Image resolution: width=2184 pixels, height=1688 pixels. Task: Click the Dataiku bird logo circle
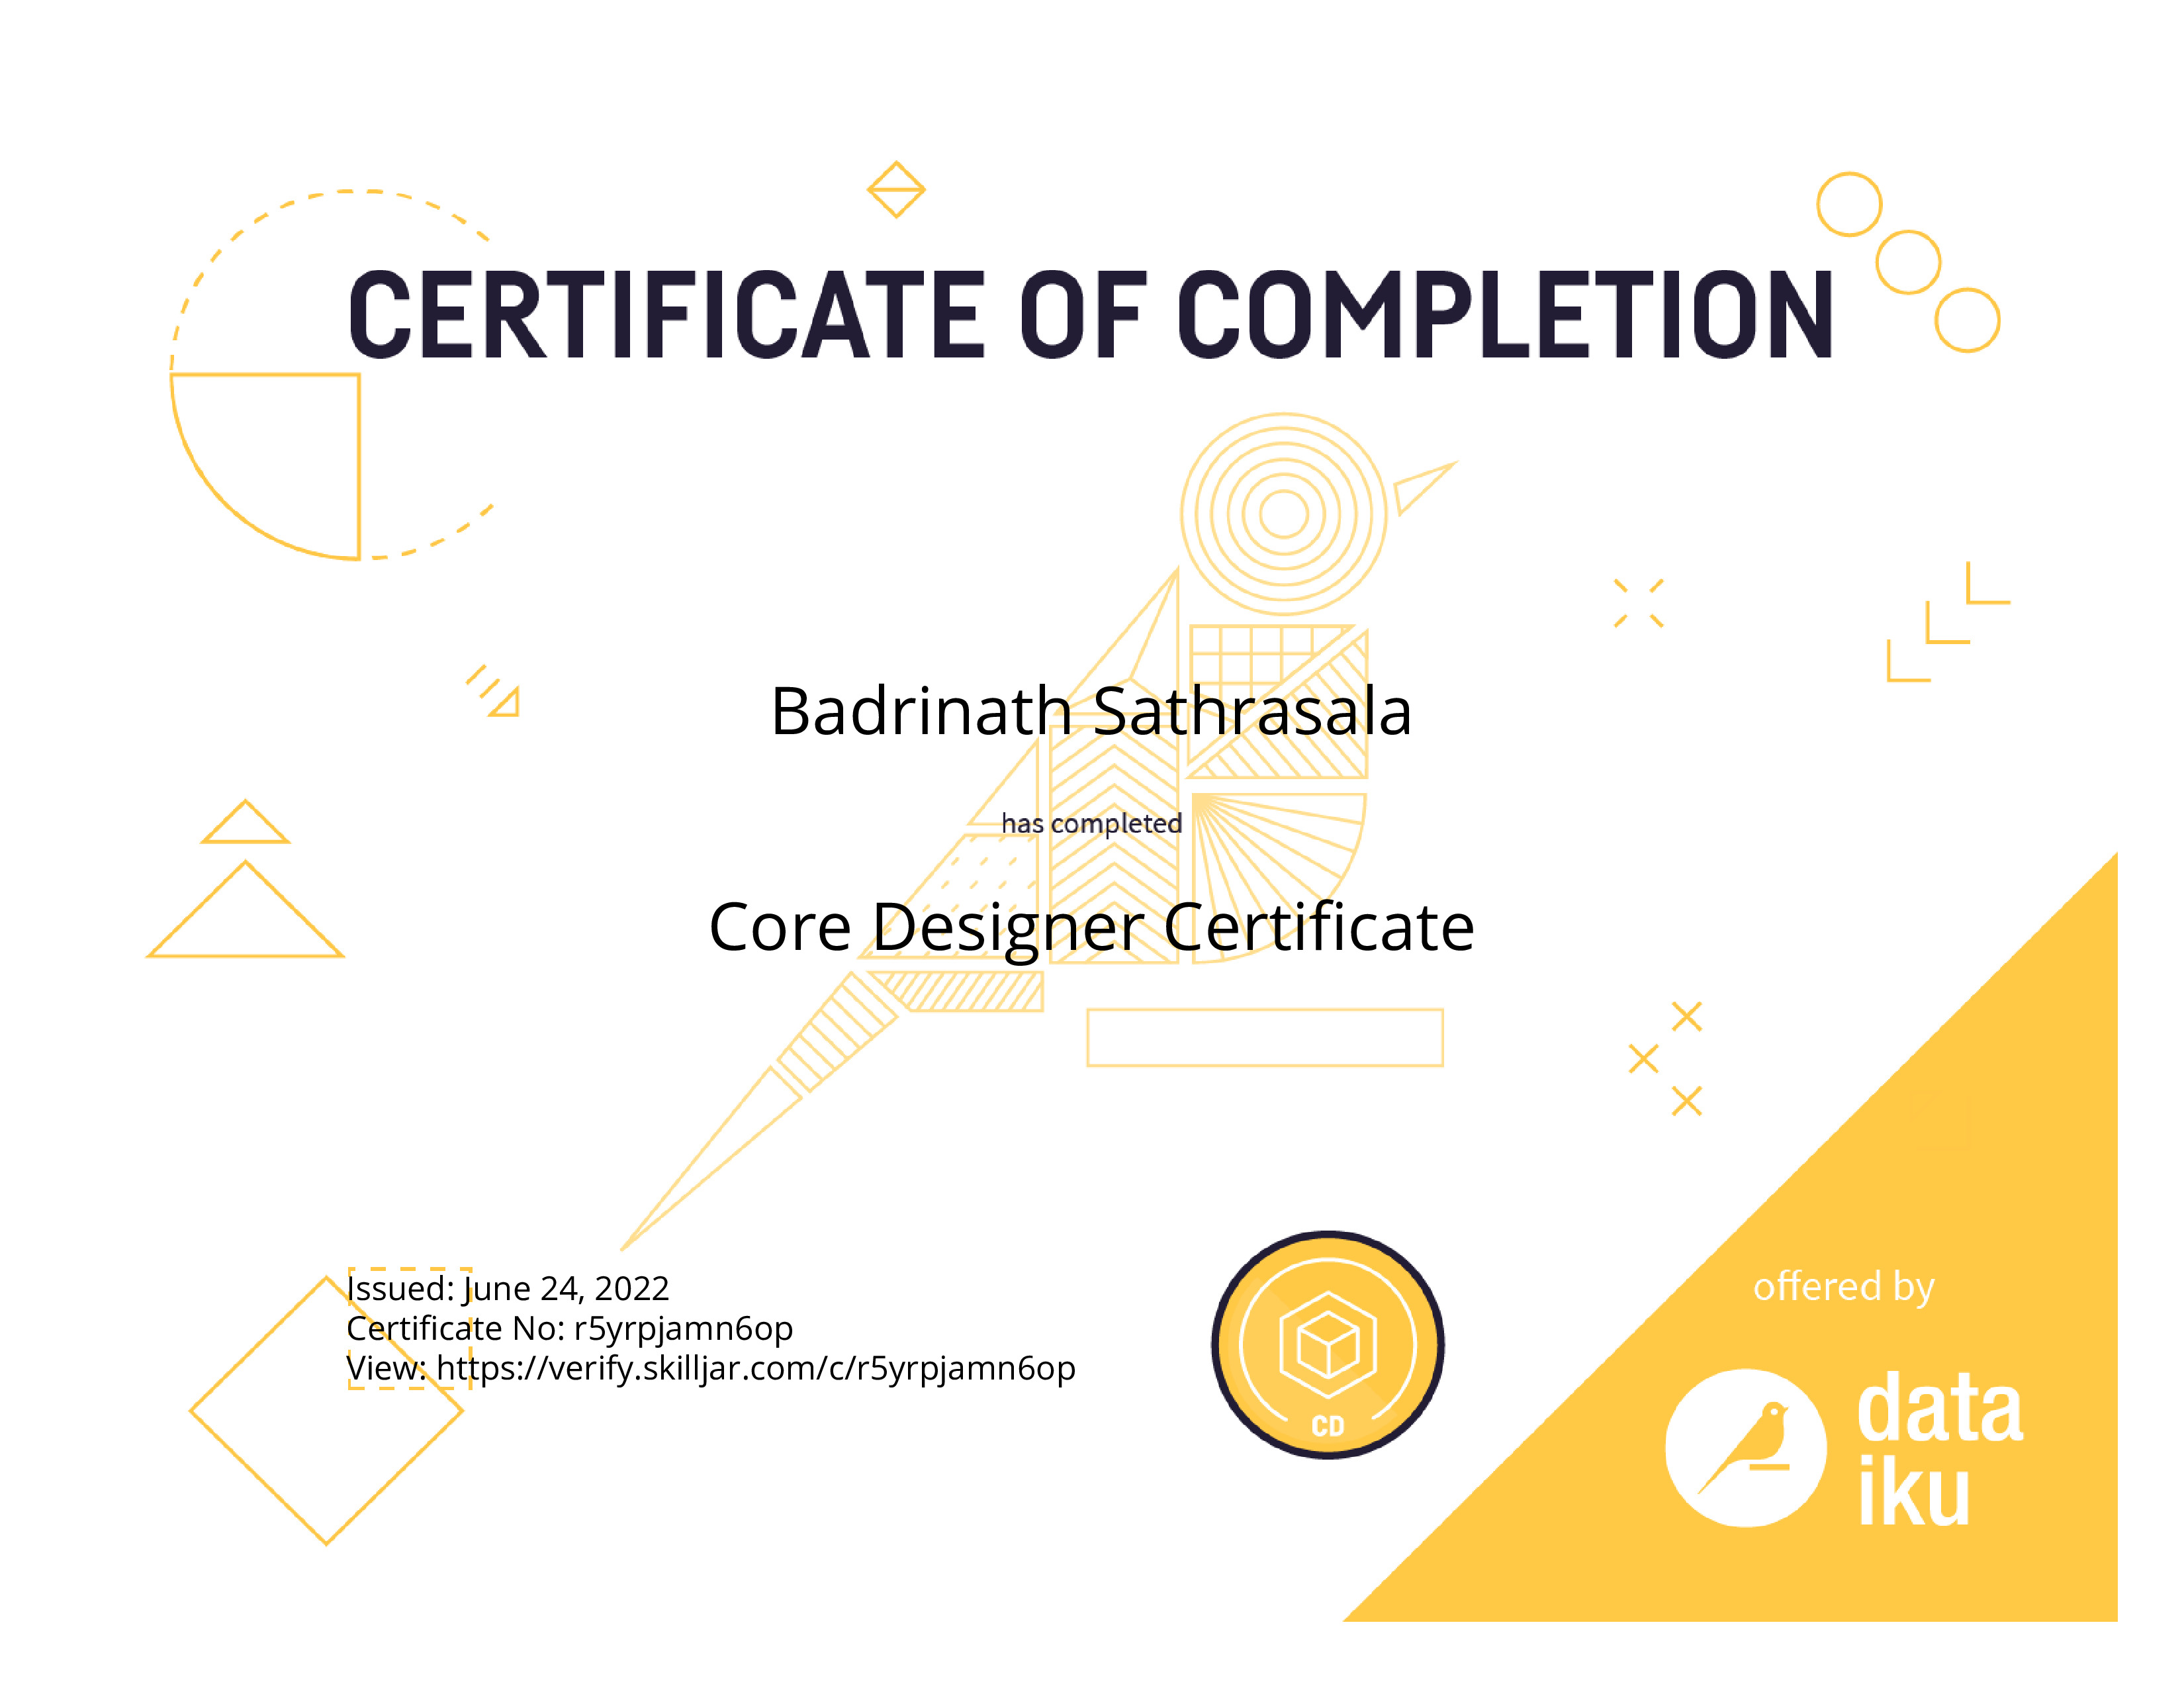1745,1447
